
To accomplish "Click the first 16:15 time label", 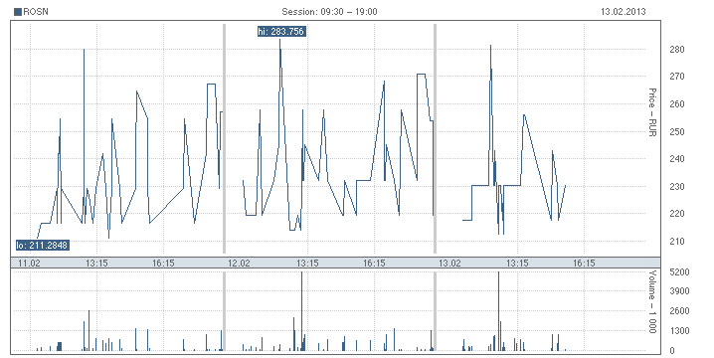I will pyautogui.click(x=163, y=264).
